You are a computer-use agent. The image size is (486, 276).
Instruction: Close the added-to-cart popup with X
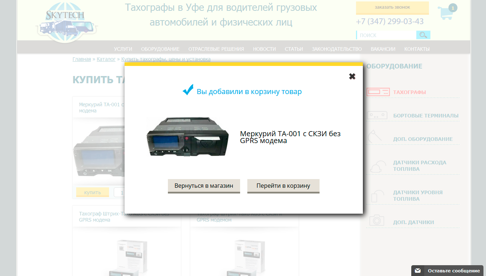point(352,76)
